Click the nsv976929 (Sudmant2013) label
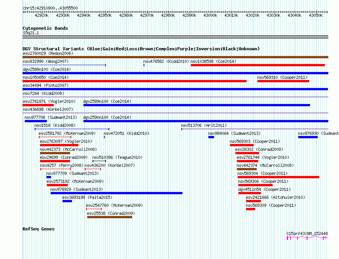This screenshot has width=339, height=259. tap(77, 189)
